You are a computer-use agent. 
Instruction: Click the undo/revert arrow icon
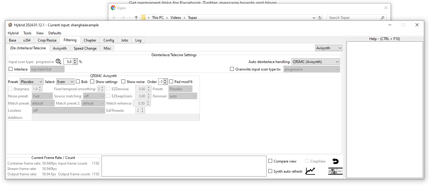point(335,161)
